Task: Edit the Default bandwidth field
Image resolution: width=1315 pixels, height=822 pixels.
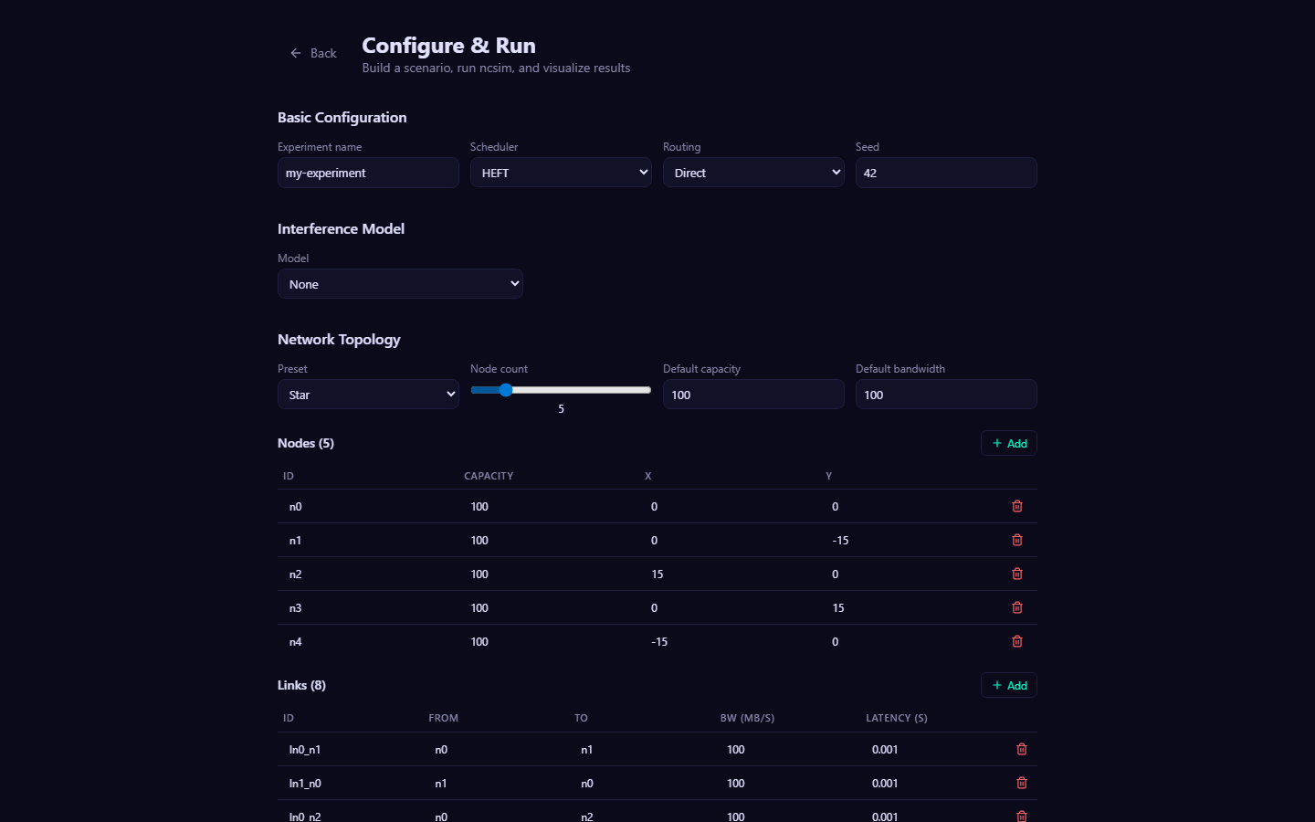Action: (x=945, y=395)
